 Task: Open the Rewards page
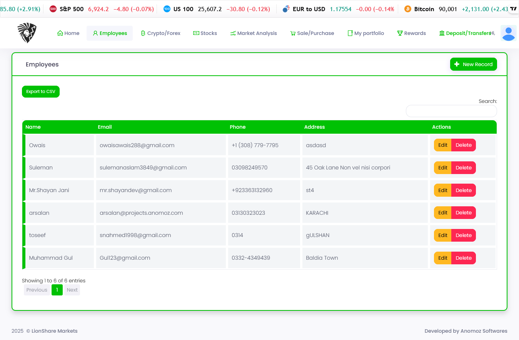coord(411,33)
